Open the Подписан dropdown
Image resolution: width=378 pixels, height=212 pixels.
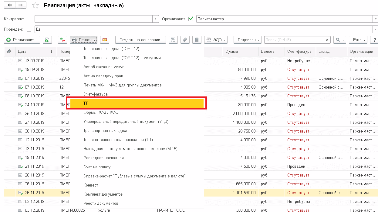[247, 40]
